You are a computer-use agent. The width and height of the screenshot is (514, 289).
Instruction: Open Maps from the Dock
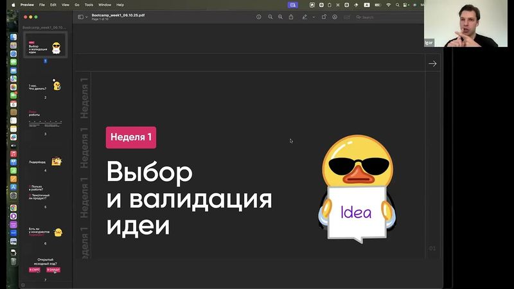[x=13, y=78]
